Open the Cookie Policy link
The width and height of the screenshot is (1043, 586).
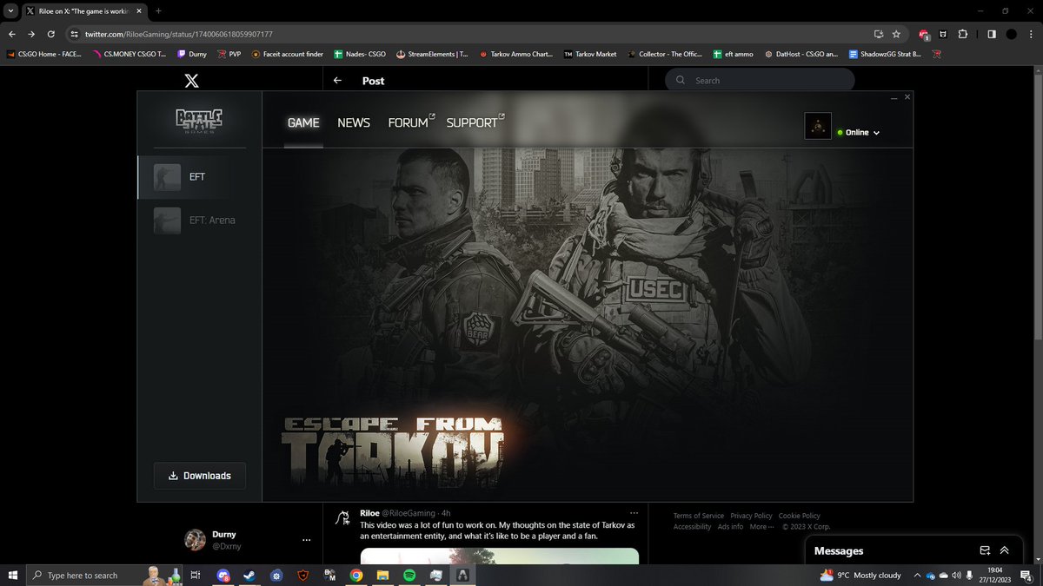click(x=800, y=516)
